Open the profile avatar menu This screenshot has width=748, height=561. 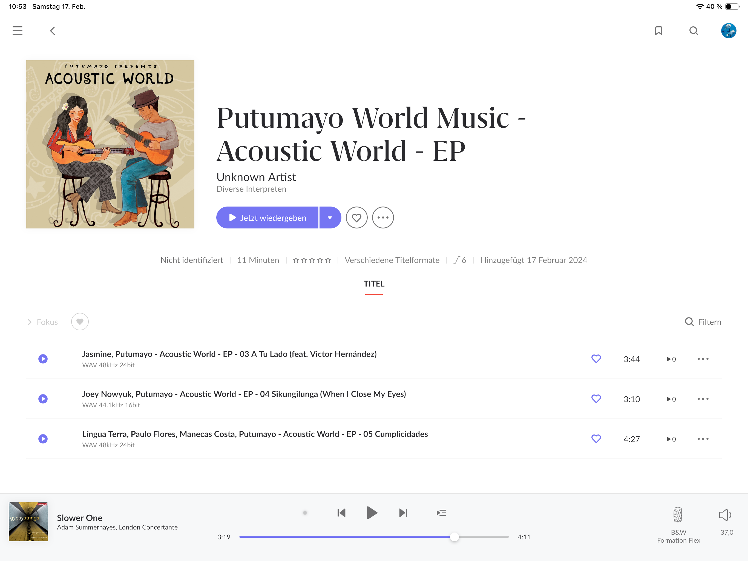[x=729, y=31]
